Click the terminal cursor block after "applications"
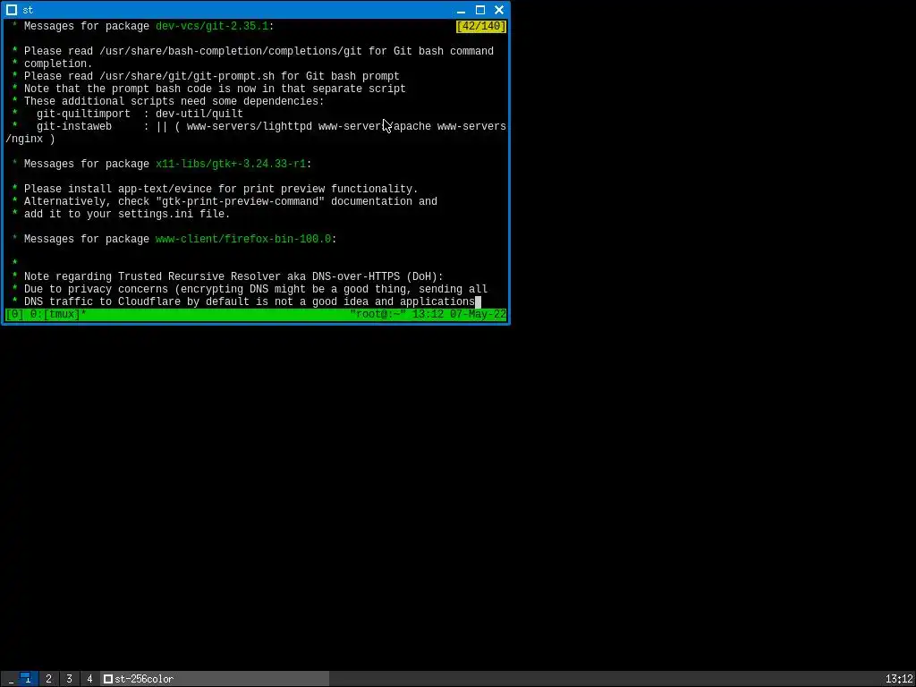This screenshot has height=687, width=916. point(478,302)
